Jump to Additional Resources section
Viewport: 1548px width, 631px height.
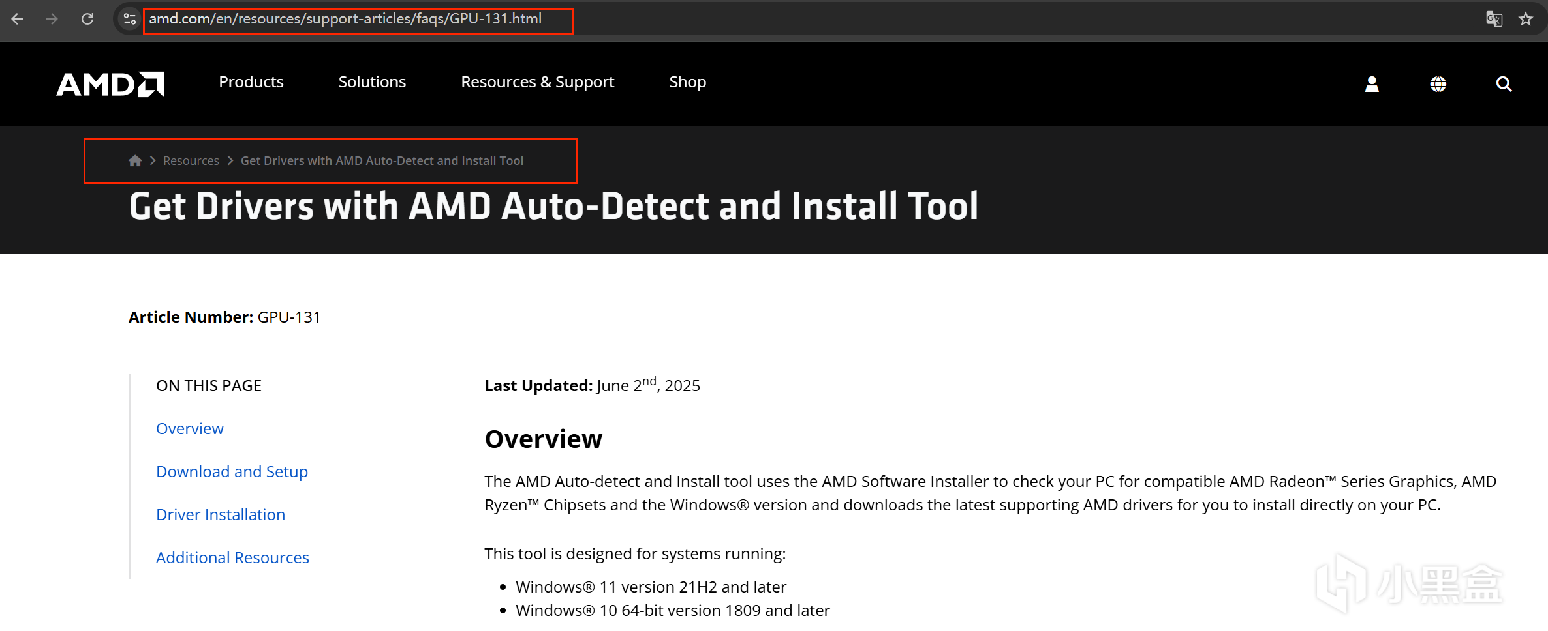coord(232,557)
